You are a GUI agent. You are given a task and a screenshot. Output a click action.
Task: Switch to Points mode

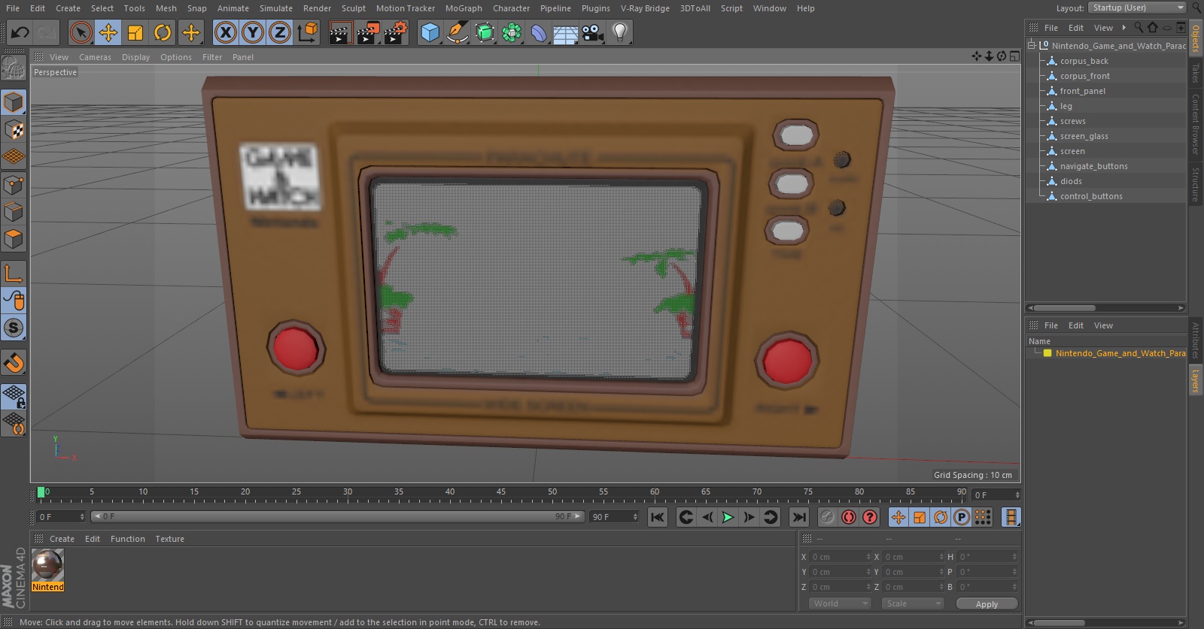[x=14, y=185]
